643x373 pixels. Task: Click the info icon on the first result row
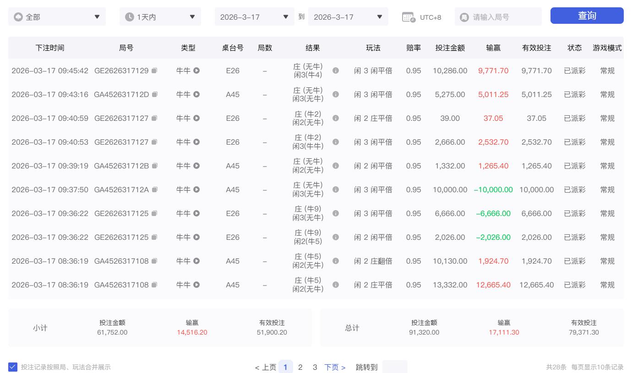click(x=336, y=70)
